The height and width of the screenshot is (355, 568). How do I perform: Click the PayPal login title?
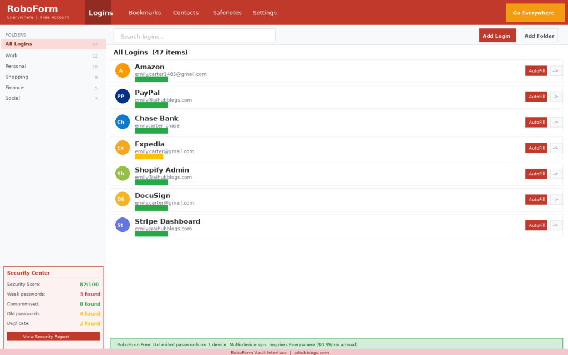point(147,93)
